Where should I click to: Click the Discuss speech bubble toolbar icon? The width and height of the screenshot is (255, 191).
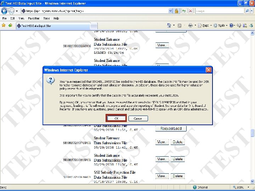tap(239, 25)
